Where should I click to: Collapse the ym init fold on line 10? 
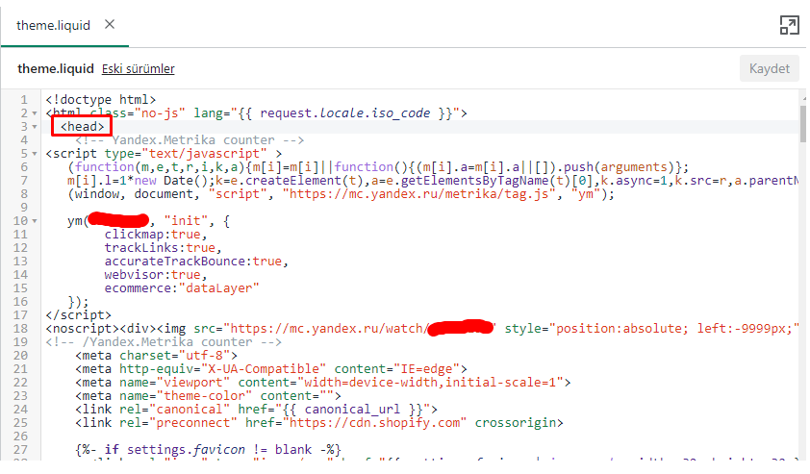click(35, 221)
